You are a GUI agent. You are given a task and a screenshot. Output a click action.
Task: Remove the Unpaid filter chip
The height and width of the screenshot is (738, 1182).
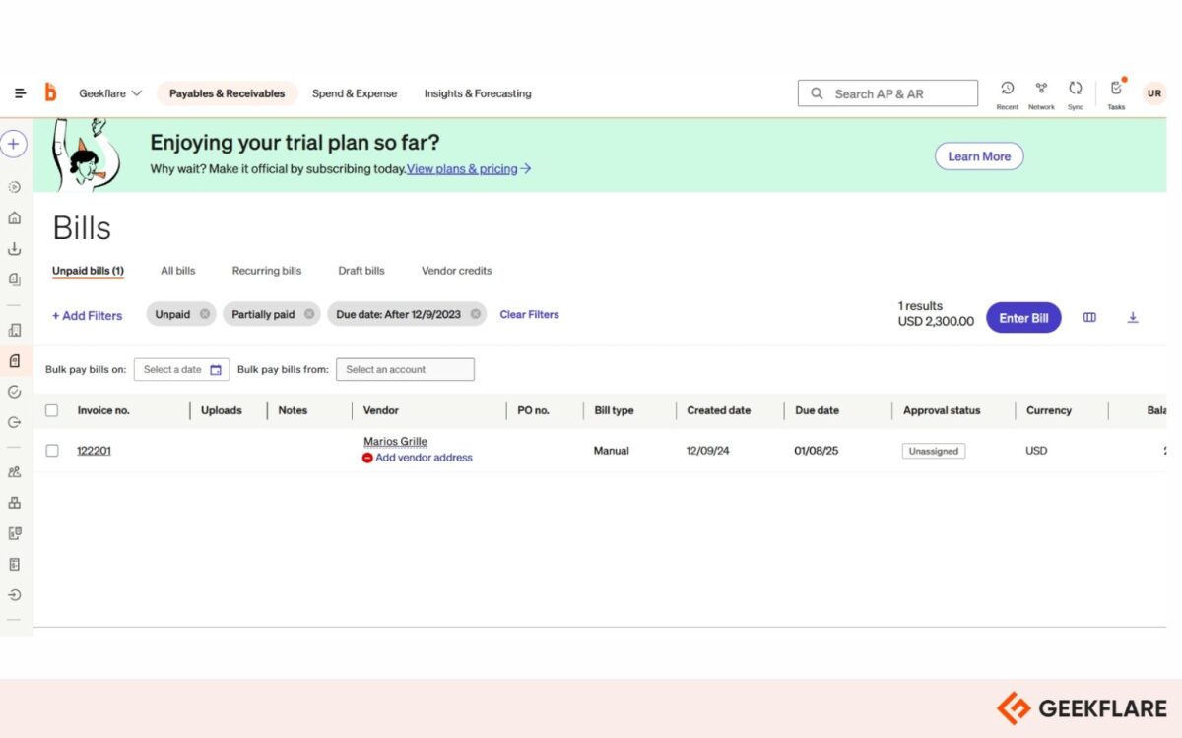pos(205,314)
